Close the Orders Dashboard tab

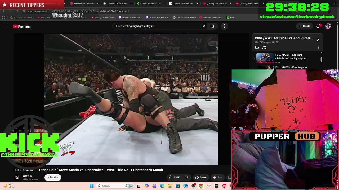tap(197, 4)
